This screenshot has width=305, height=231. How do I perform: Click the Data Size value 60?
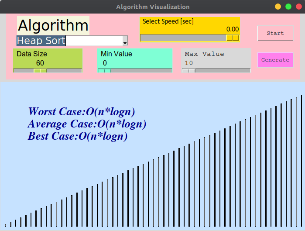[40, 63]
